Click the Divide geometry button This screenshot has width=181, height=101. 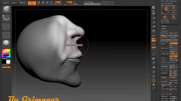165,44
